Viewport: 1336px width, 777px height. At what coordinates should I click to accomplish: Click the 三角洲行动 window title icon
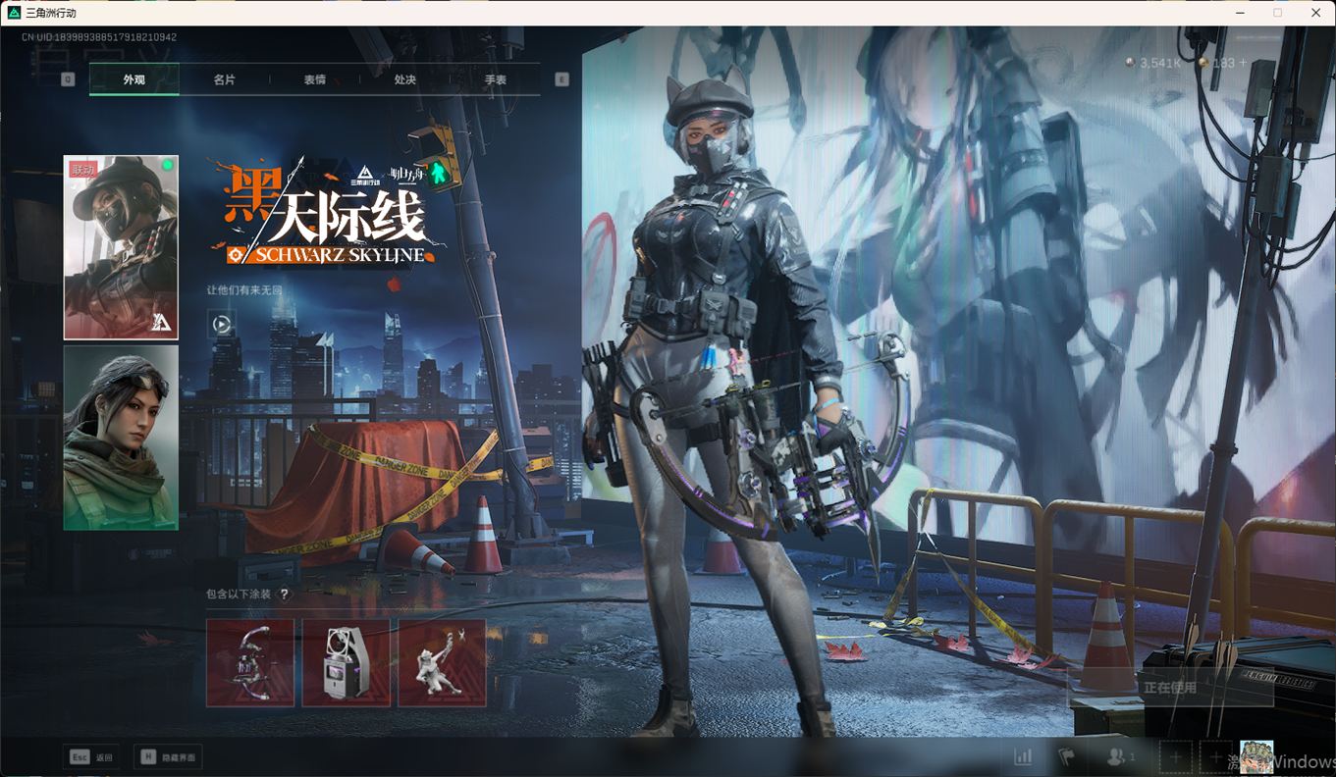point(14,13)
